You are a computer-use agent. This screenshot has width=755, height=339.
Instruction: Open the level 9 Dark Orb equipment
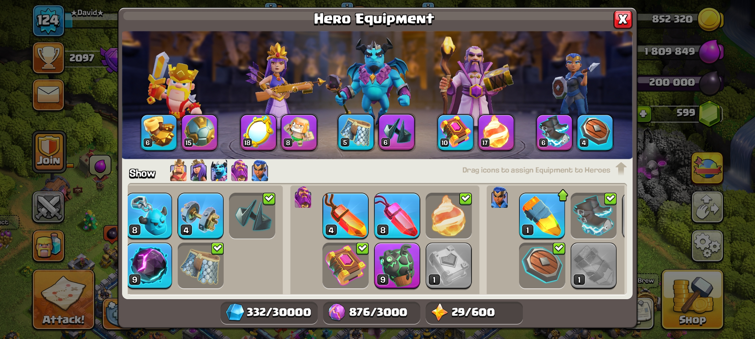point(150,266)
